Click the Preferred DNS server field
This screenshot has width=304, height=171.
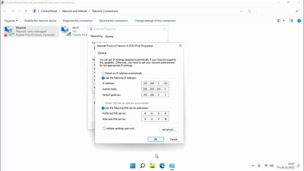pos(155,114)
